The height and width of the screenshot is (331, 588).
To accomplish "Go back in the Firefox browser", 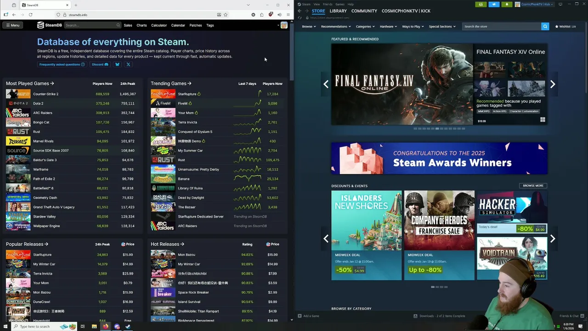I will [14, 15].
